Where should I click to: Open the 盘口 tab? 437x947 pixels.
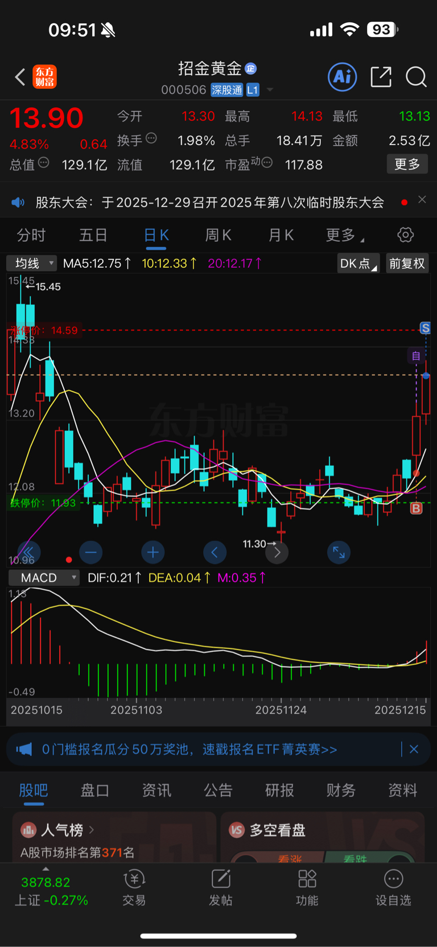coord(95,790)
